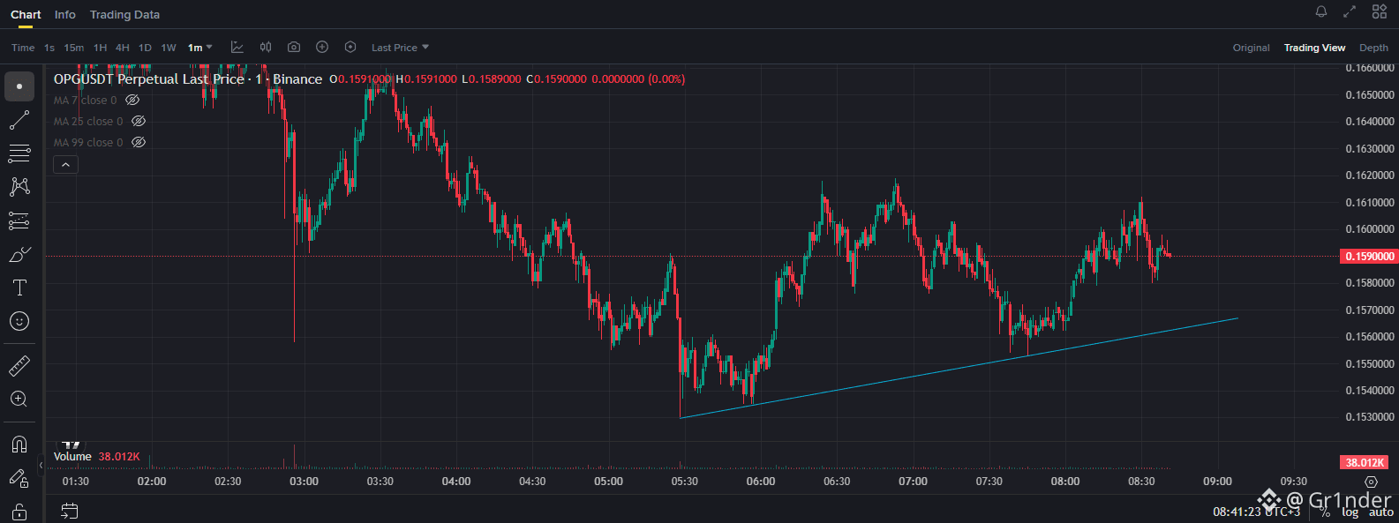The width and height of the screenshot is (1399, 523).
Task: Show the MA 7 indicator
Action: 133,101
